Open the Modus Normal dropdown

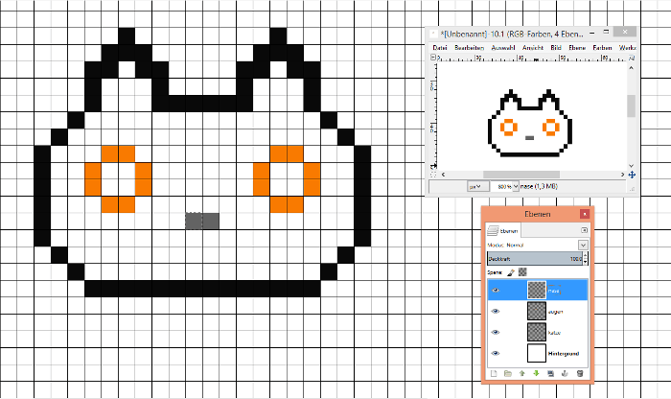[583, 245]
